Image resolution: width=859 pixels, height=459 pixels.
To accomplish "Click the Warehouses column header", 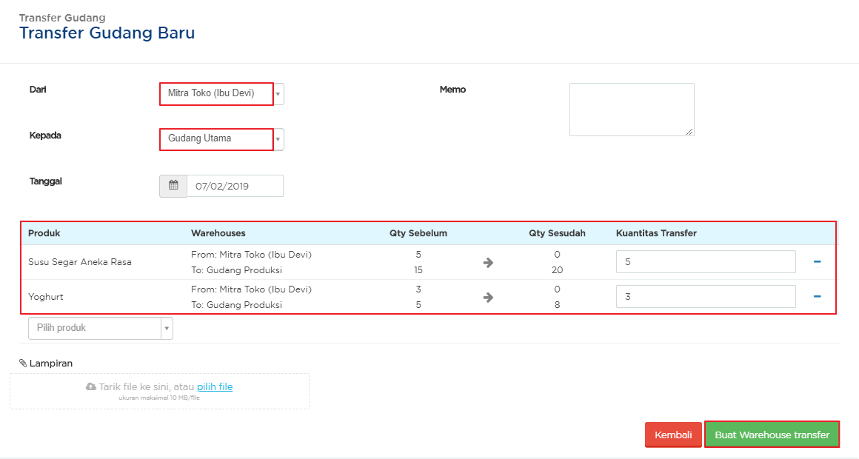I will pyautogui.click(x=218, y=233).
